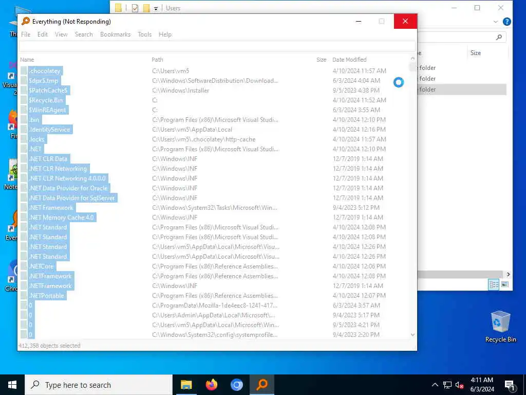The height and width of the screenshot is (395, 526).
Task: Click the search magnifier in File Explorer
Action: click(499, 37)
